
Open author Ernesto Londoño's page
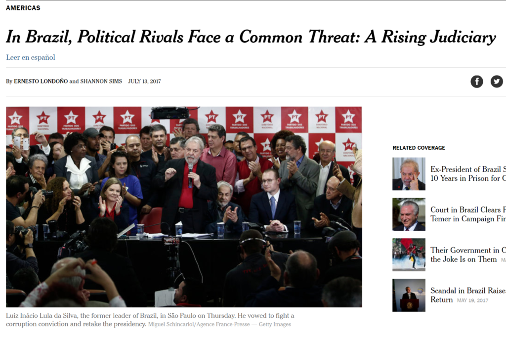[41, 82]
